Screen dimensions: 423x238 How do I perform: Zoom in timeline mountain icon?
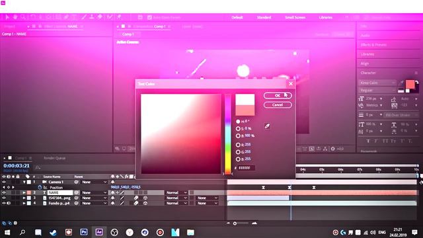coord(254,223)
